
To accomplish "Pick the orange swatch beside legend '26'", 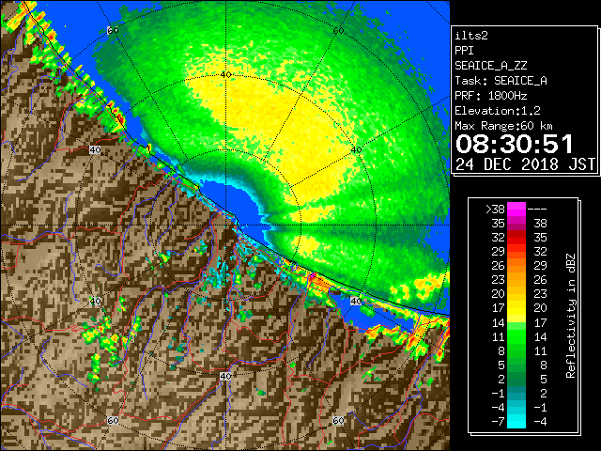I will click(516, 266).
